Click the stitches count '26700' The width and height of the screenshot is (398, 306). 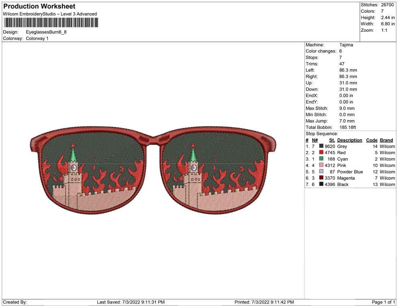click(387, 5)
